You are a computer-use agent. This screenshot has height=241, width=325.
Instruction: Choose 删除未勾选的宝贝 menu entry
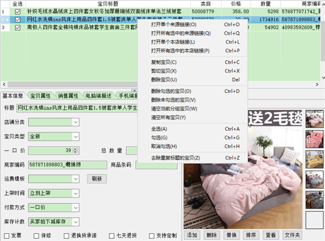tap(192, 100)
